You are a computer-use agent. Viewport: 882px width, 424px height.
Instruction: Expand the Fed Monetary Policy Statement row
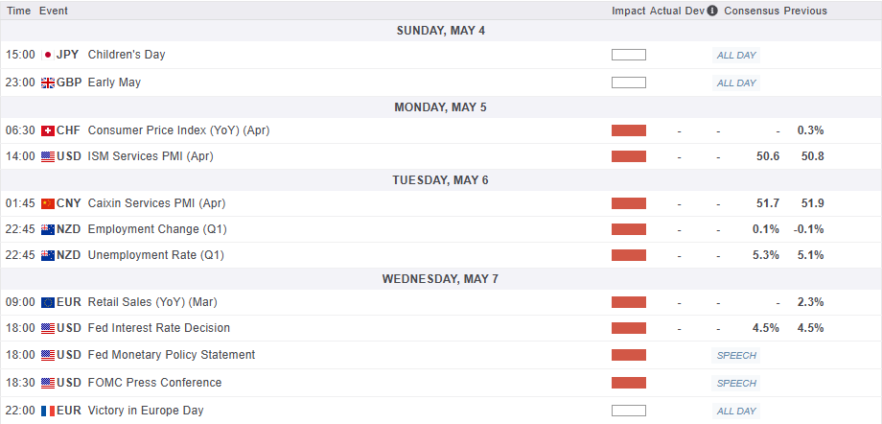[171, 355]
